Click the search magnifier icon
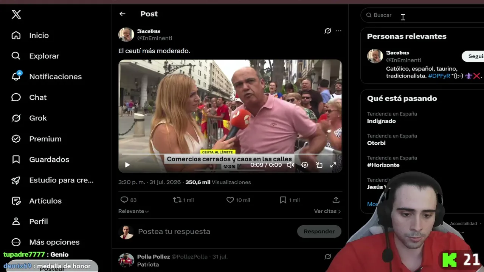Viewport: 484px width, 272px height. click(x=369, y=15)
